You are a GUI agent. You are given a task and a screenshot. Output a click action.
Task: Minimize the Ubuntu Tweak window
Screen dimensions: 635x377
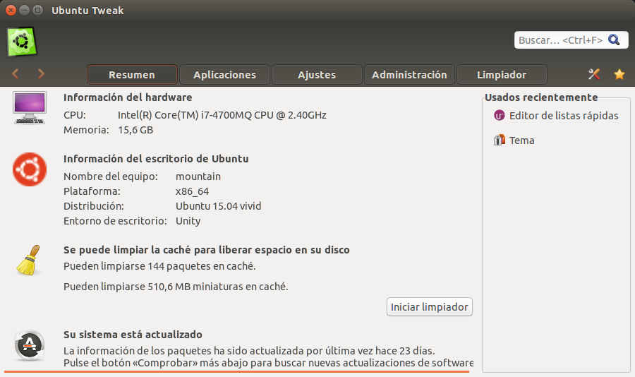tap(24, 11)
